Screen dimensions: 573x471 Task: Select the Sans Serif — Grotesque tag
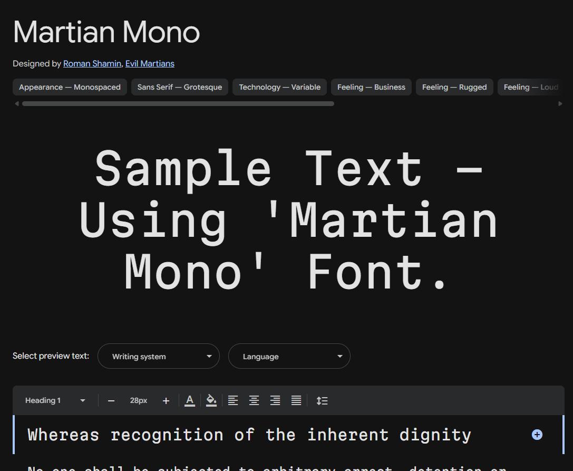coord(180,87)
